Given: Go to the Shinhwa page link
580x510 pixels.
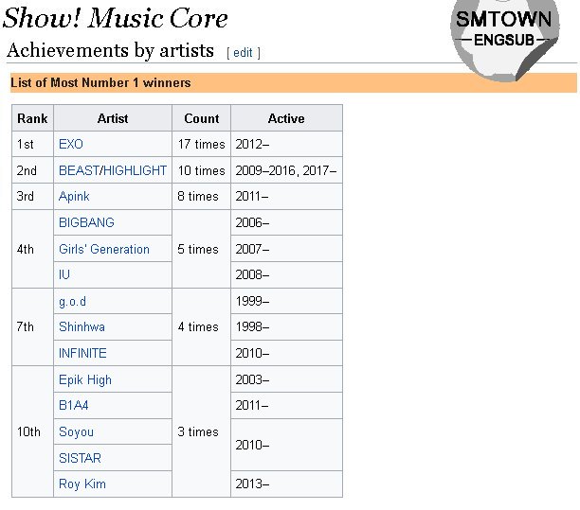Looking at the screenshot, I should [82, 326].
